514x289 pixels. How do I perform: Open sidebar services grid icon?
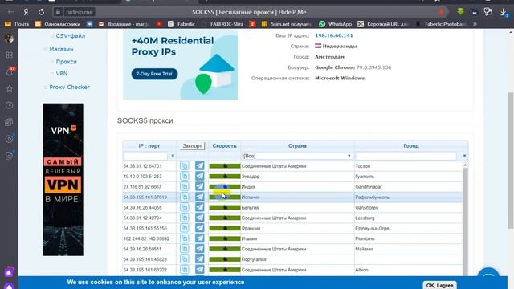(9, 55)
